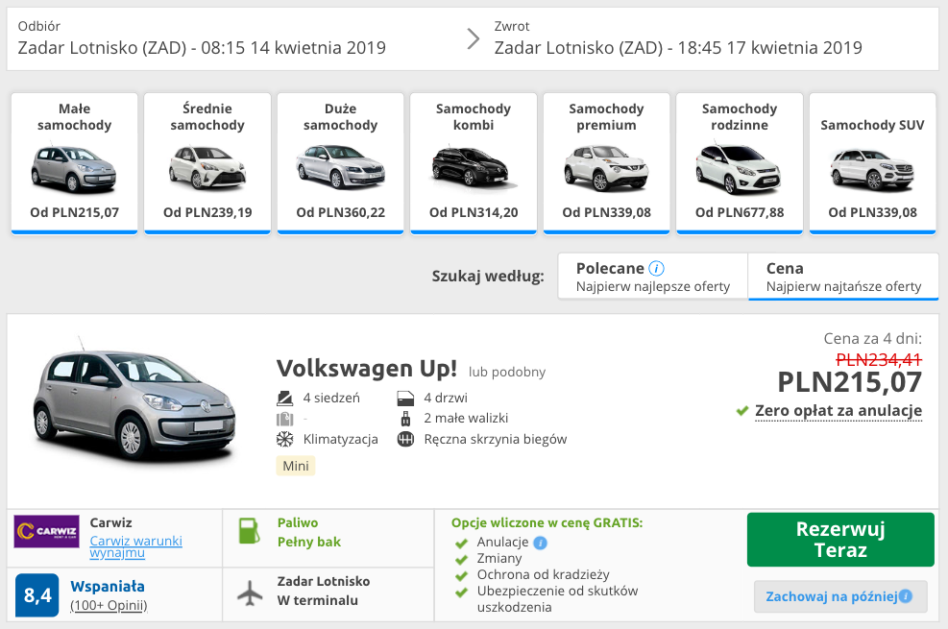Click the checkmark next to Ochrona od kradzieży
The height and width of the screenshot is (629, 948).
(x=461, y=576)
